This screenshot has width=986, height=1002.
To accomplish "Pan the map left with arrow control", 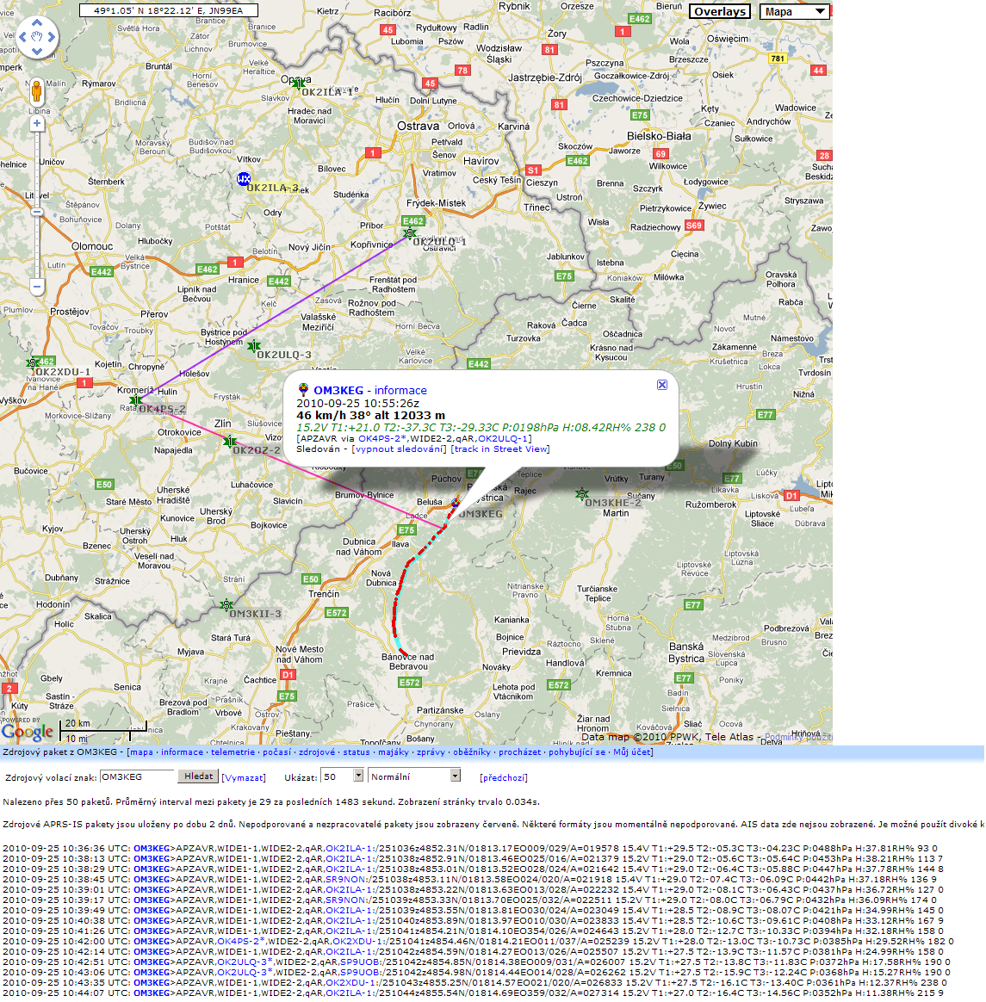I will click(23, 37).
